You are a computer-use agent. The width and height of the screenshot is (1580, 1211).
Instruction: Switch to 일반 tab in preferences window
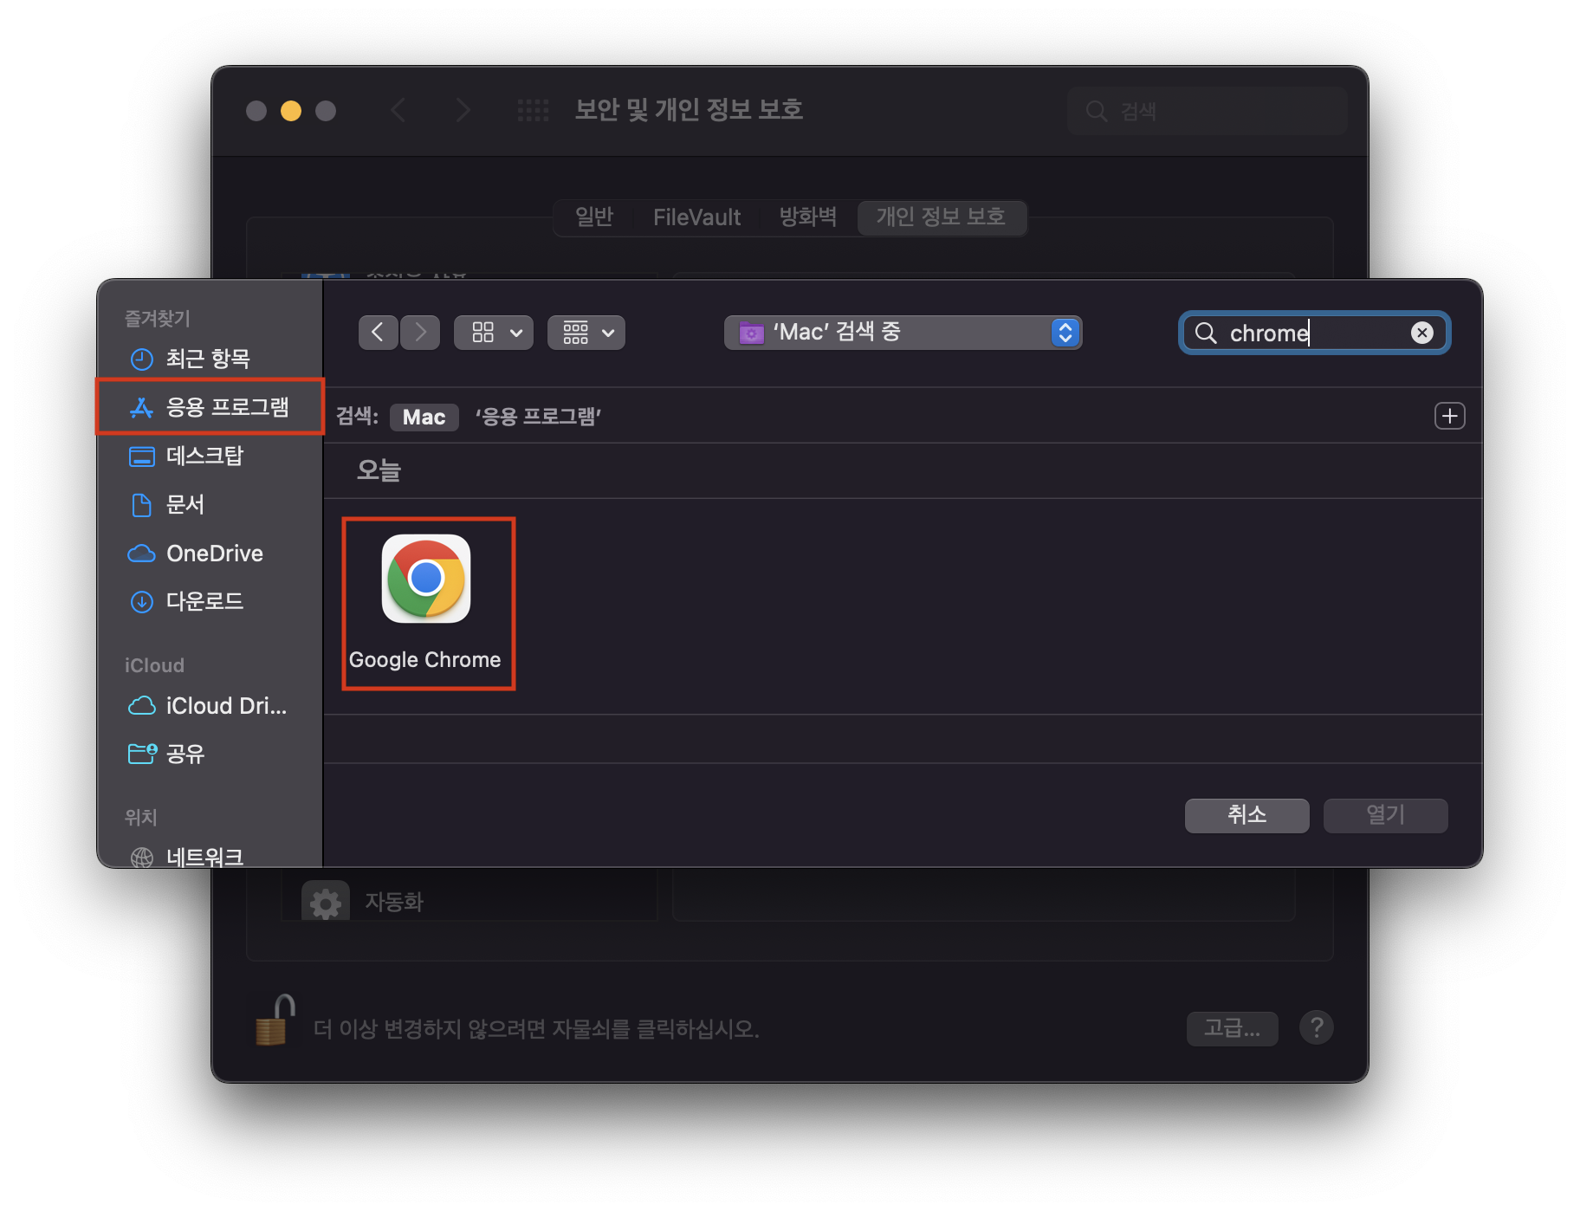[x=594, y=217]
